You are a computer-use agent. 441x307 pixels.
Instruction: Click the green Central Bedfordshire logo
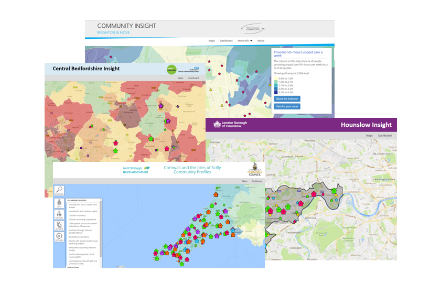[171, 69]
